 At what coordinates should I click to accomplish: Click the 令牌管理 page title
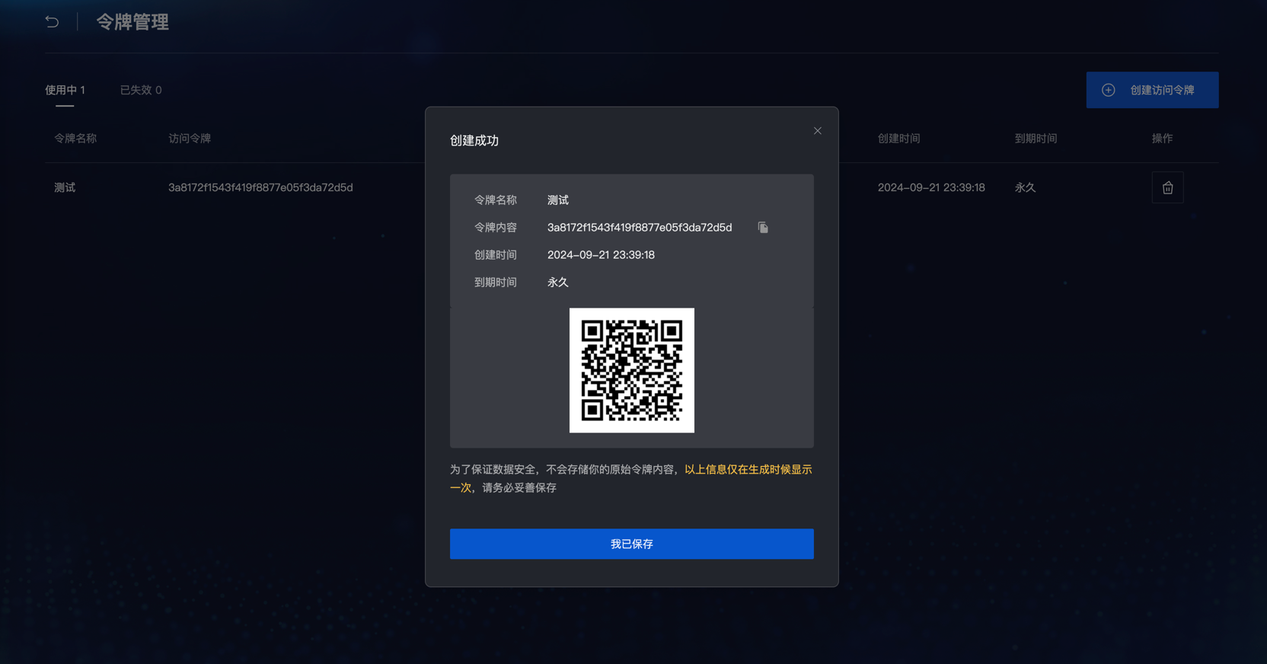pyautogui.click(x=132, y=22)
